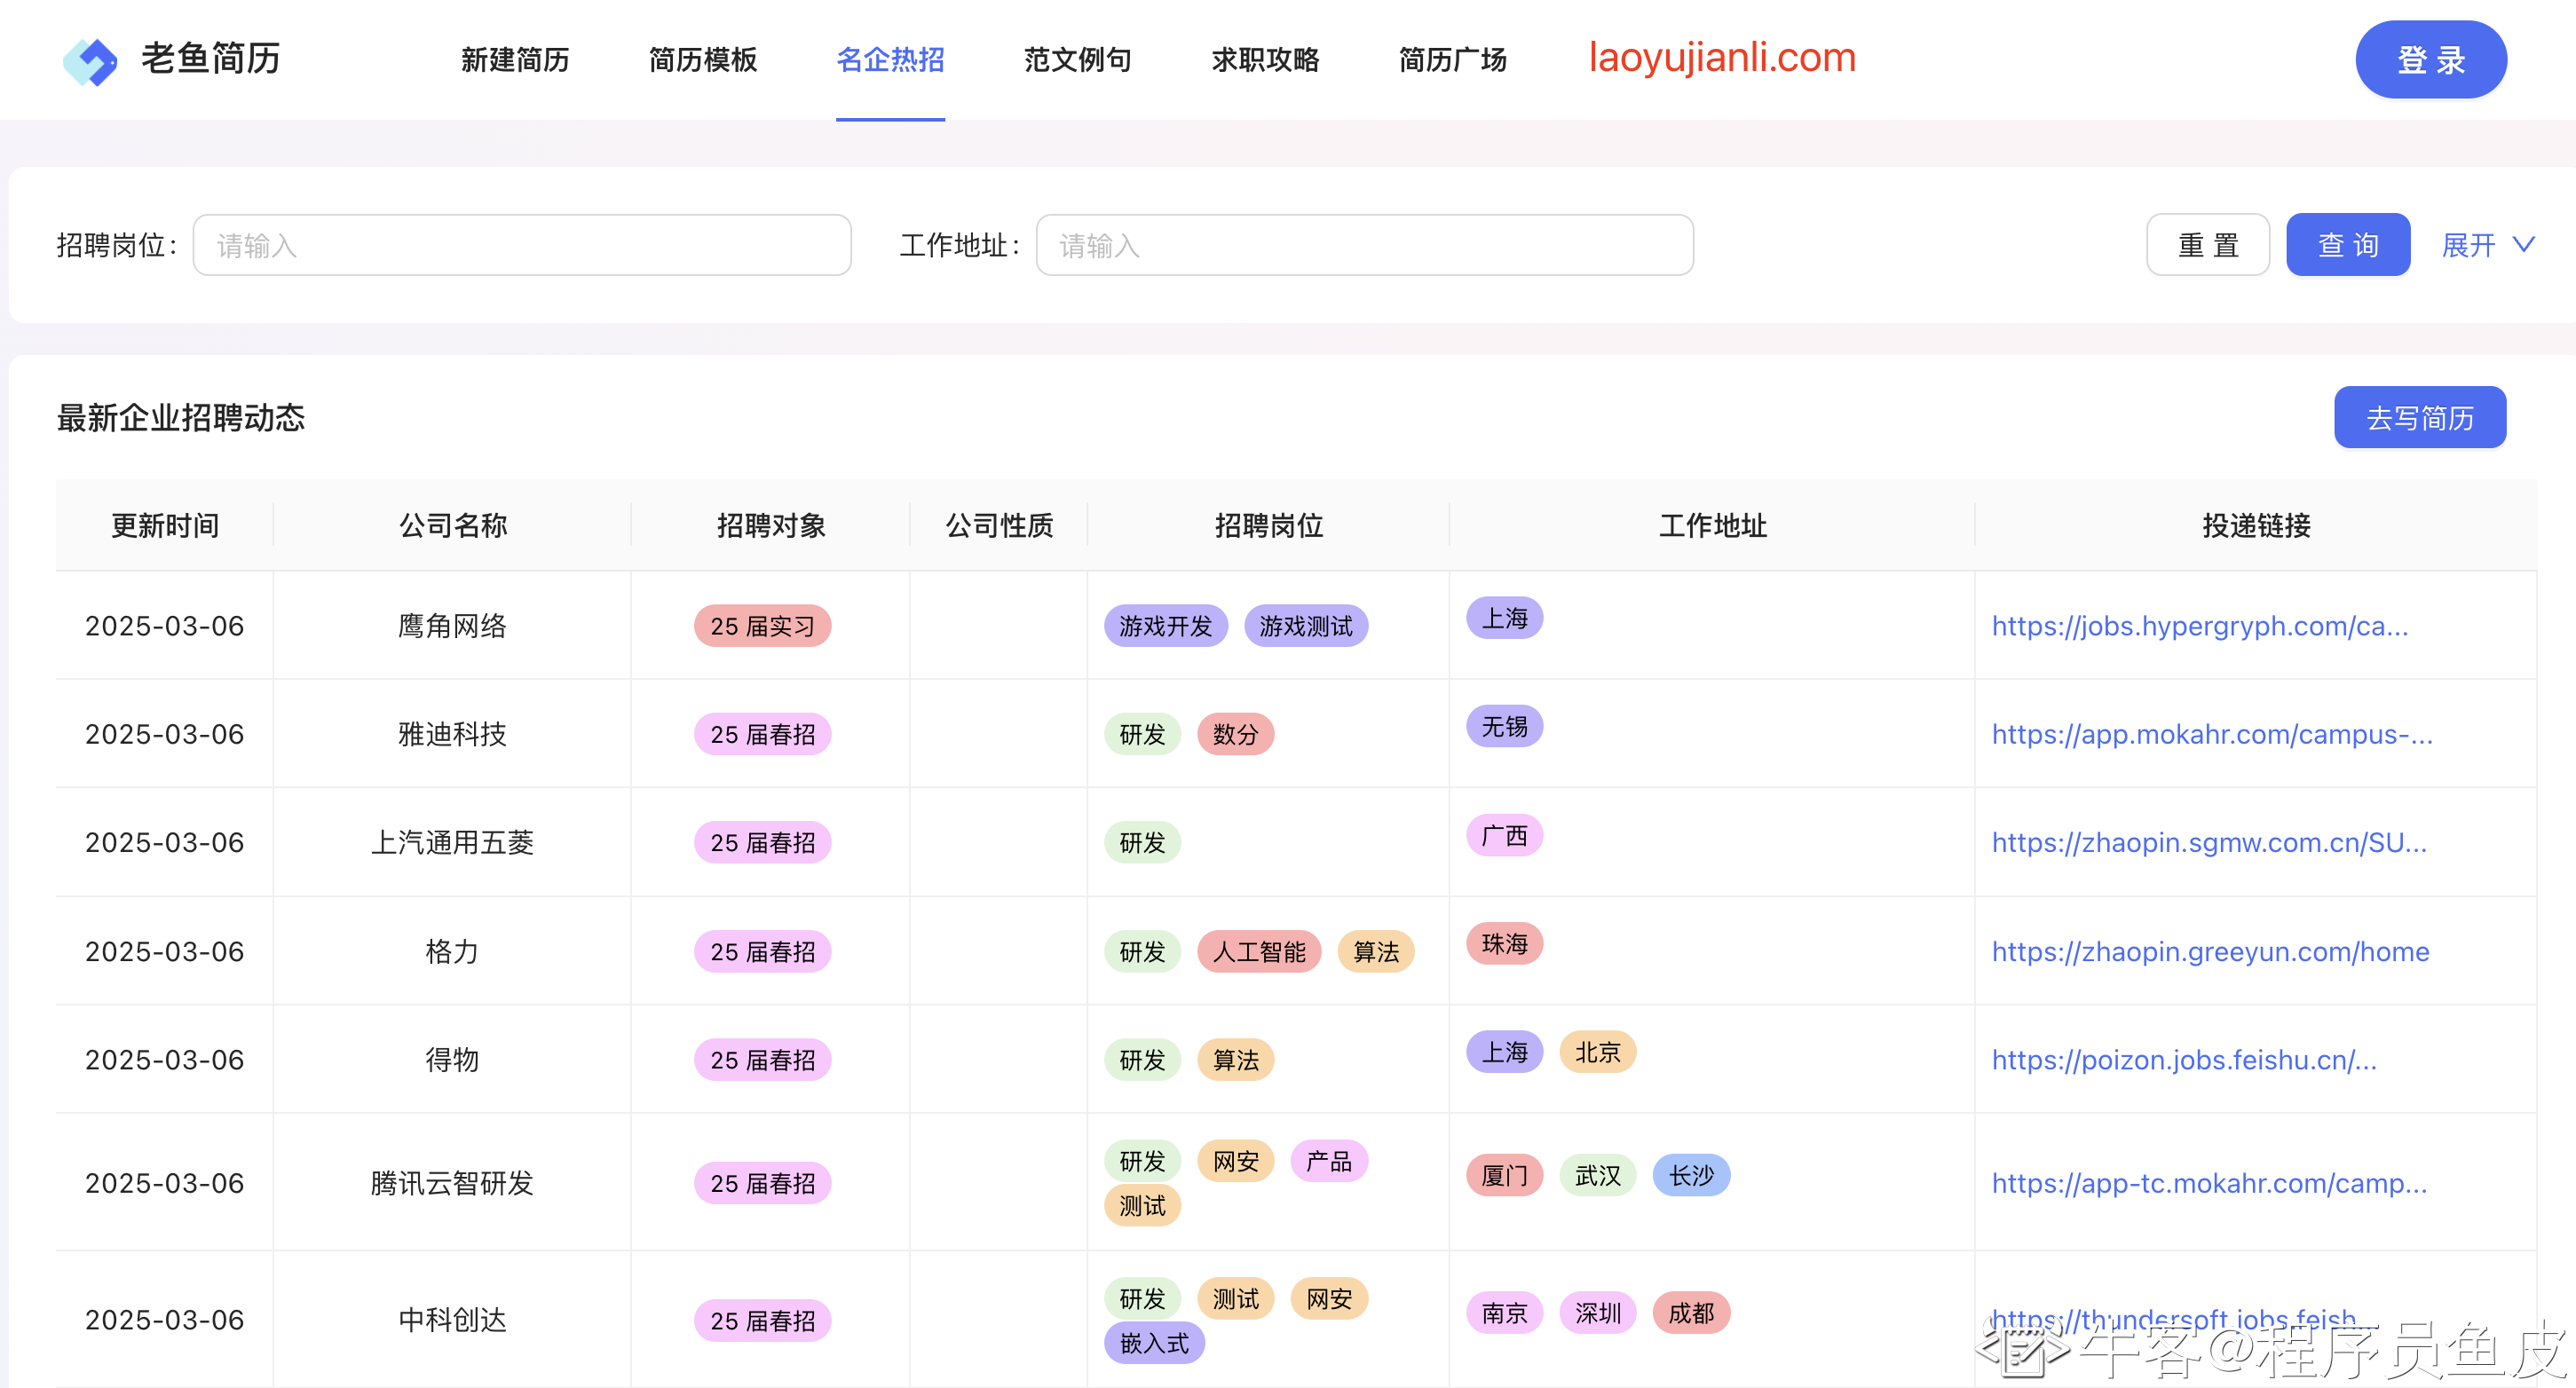Click the 去写简历 button

pyautogui.click(x=2419, y=417)
